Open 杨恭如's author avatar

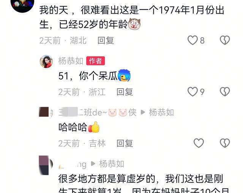[x=46, y=62]
